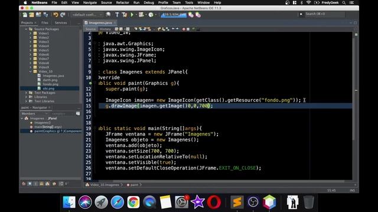Expand the Test Libraries node
The height and width of the screenshot is (212, 378).
coord(26,101)
